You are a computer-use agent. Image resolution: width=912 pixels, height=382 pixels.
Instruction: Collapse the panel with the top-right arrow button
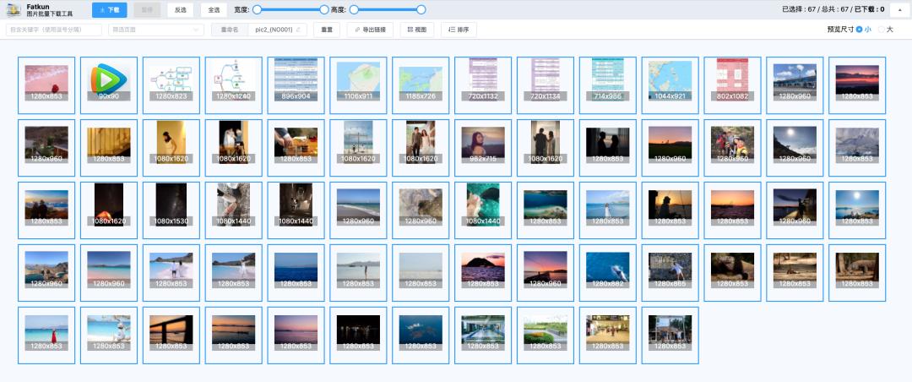(x=899, y=10)
